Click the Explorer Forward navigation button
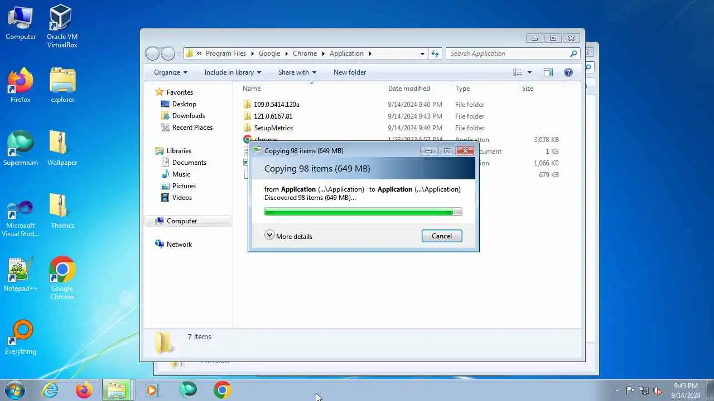The width and height of the screenshot is (714, 401). (168, 53)
